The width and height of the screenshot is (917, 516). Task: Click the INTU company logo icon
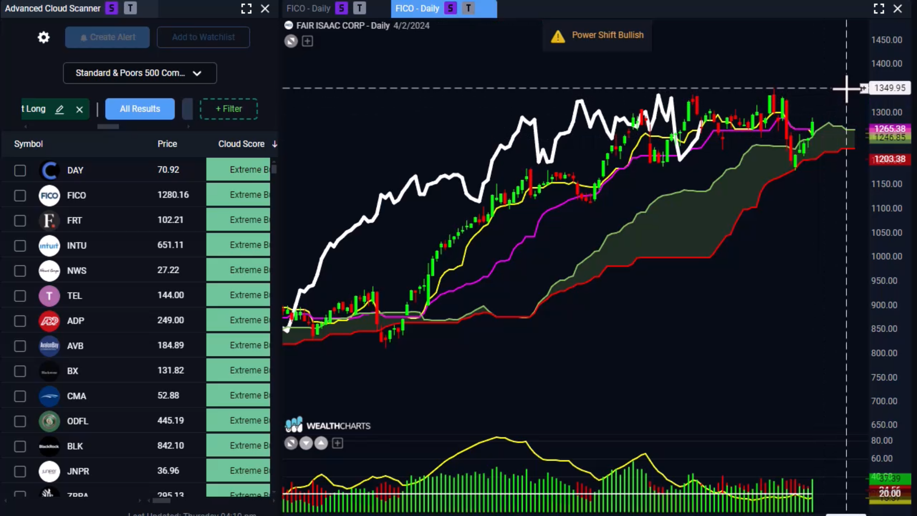pos(49,246)
